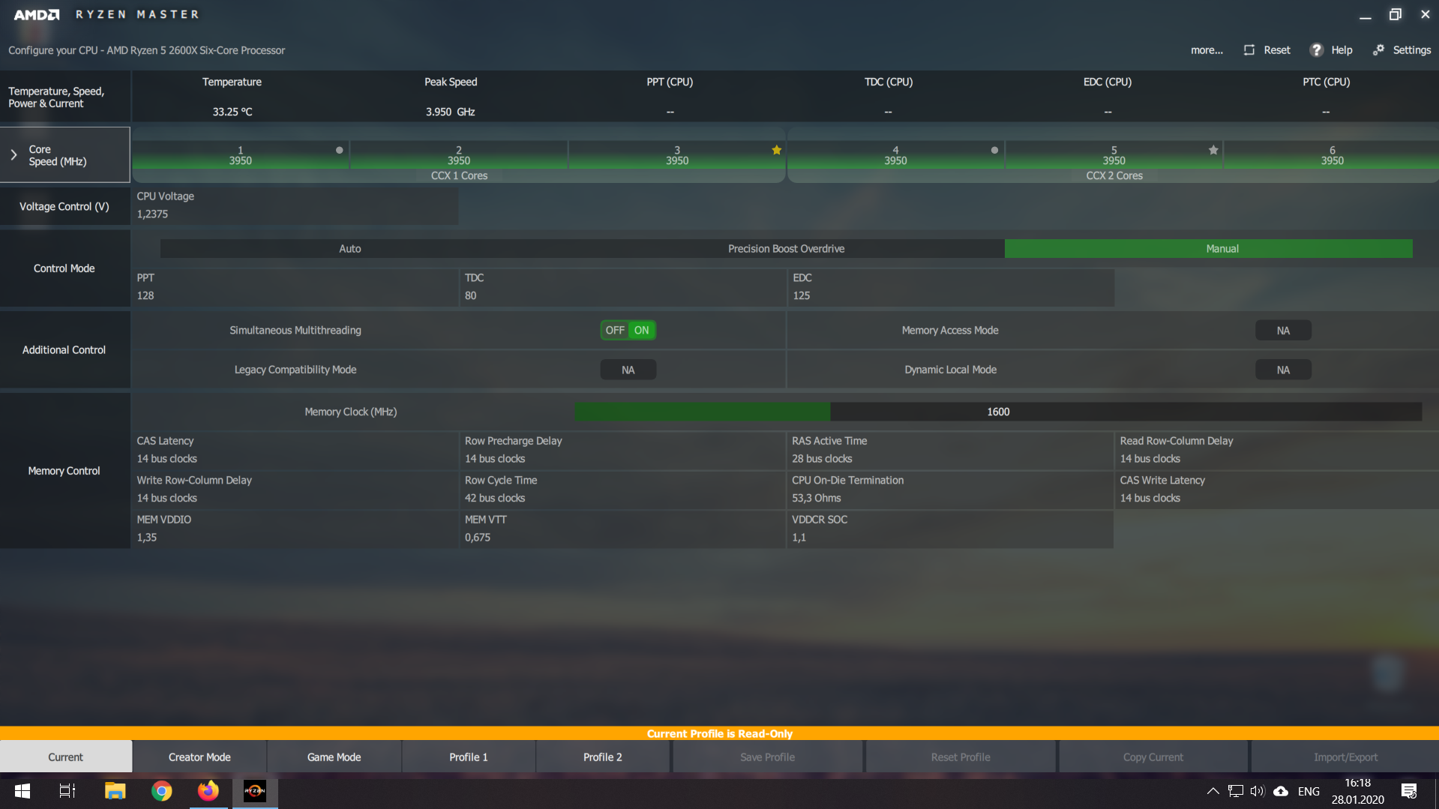
Task: Open the Windows Start menu
Action: point(22,791)
